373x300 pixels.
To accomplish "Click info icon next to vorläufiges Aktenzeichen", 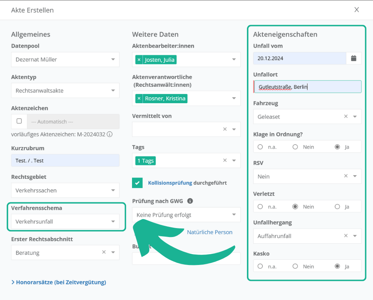I will point(110,135).
